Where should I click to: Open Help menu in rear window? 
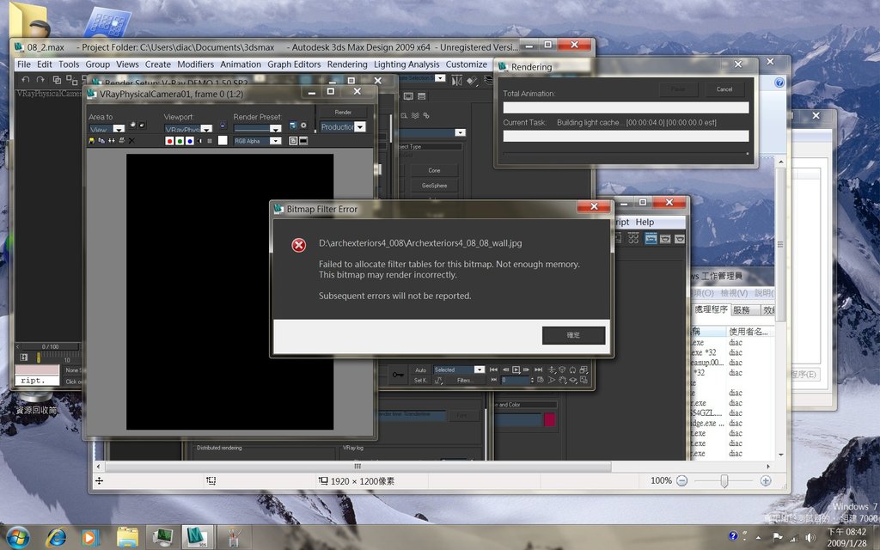point(645,223)
